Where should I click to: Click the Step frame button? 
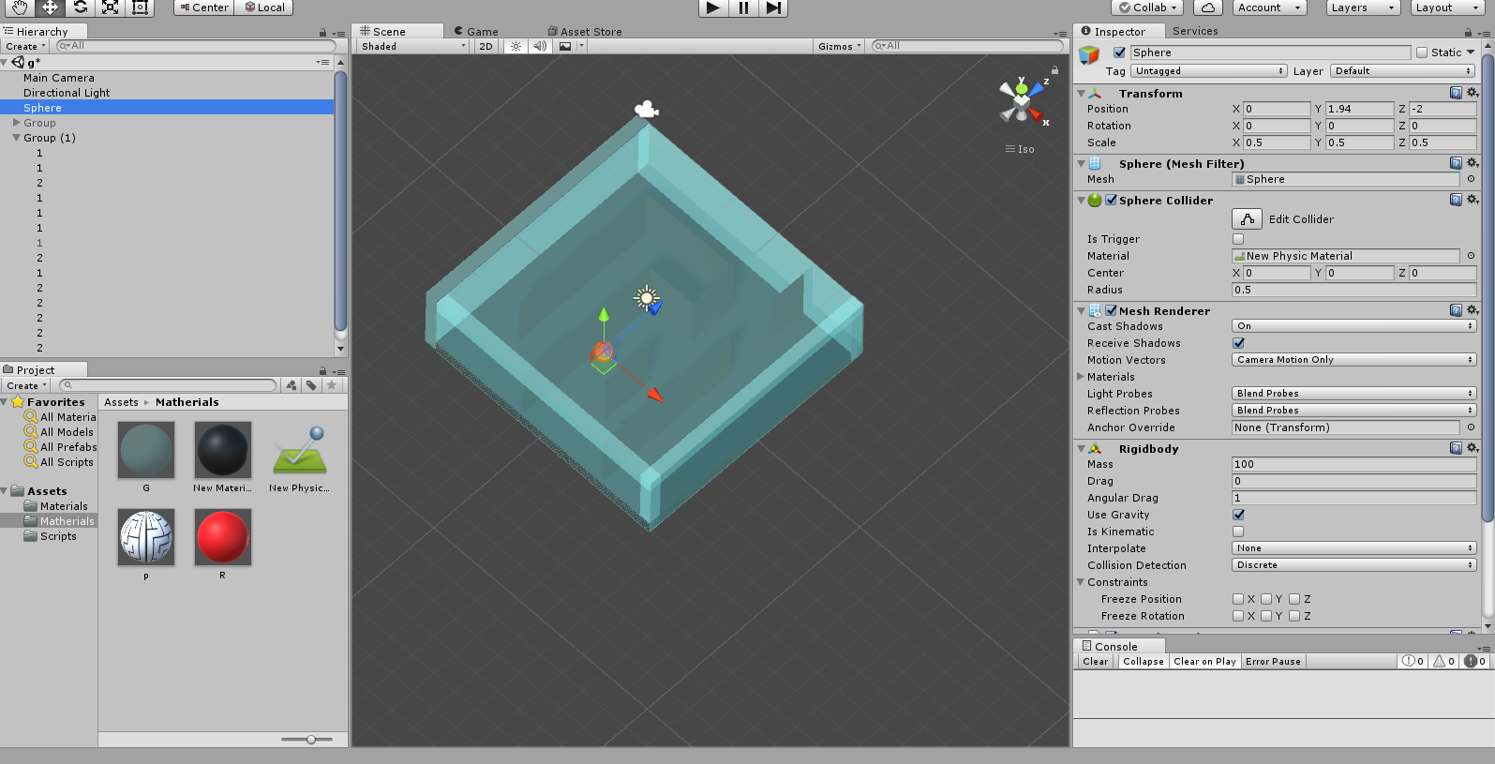click(x=773, y=7)
